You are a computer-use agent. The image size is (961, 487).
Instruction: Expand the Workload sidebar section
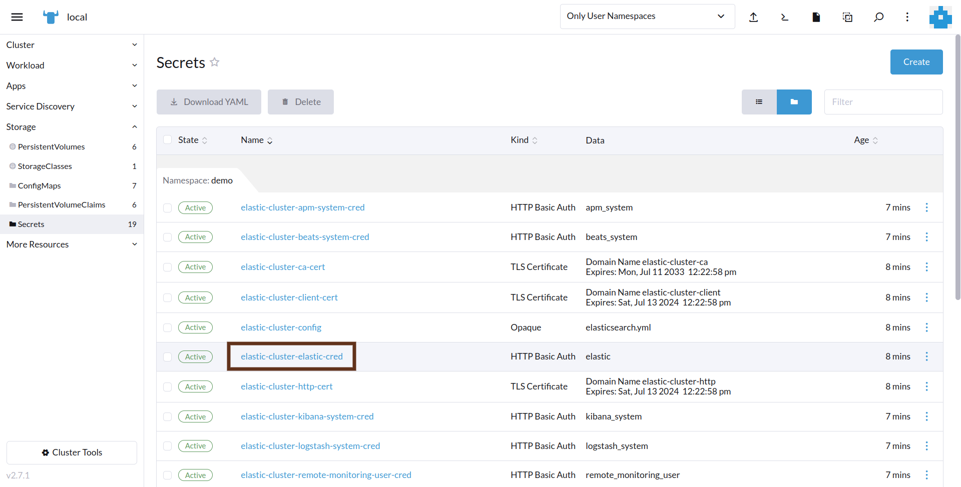tap(72, 65)
